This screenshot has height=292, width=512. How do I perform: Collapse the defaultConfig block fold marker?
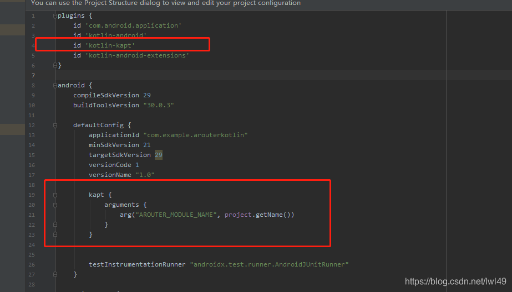pos(55,126)
